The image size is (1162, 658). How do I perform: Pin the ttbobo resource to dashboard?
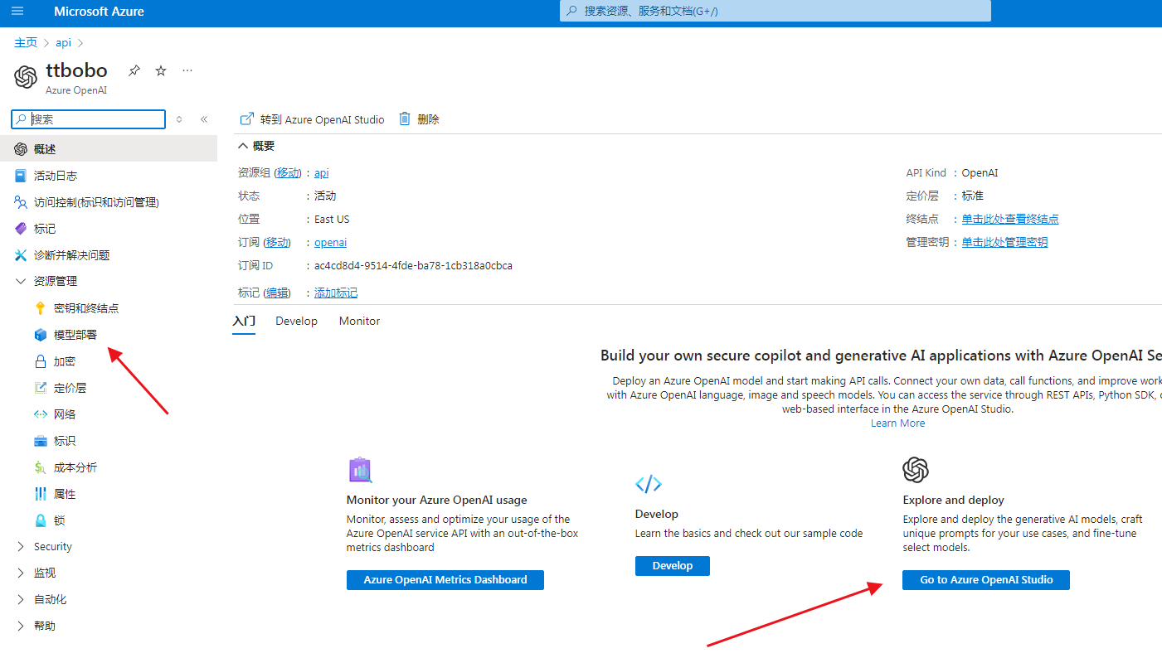[x=134, y=70]
